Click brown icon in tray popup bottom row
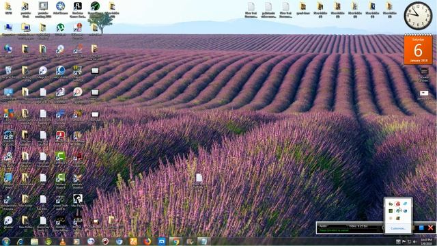The image size is (437, 246). tap(397, 218)
